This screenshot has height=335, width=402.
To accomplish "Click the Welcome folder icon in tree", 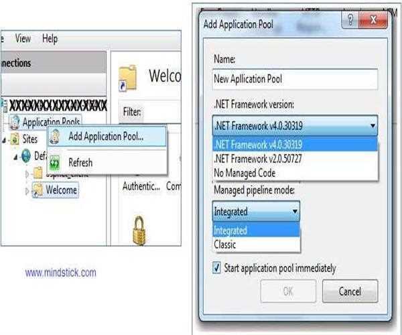I will (x=38, y=190).
